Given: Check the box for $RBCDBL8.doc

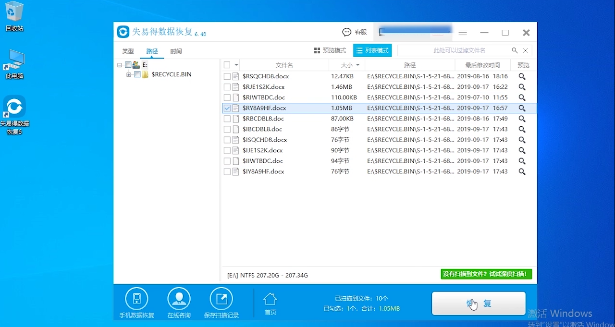Looking at the screenshot, I should click(227, 119).
